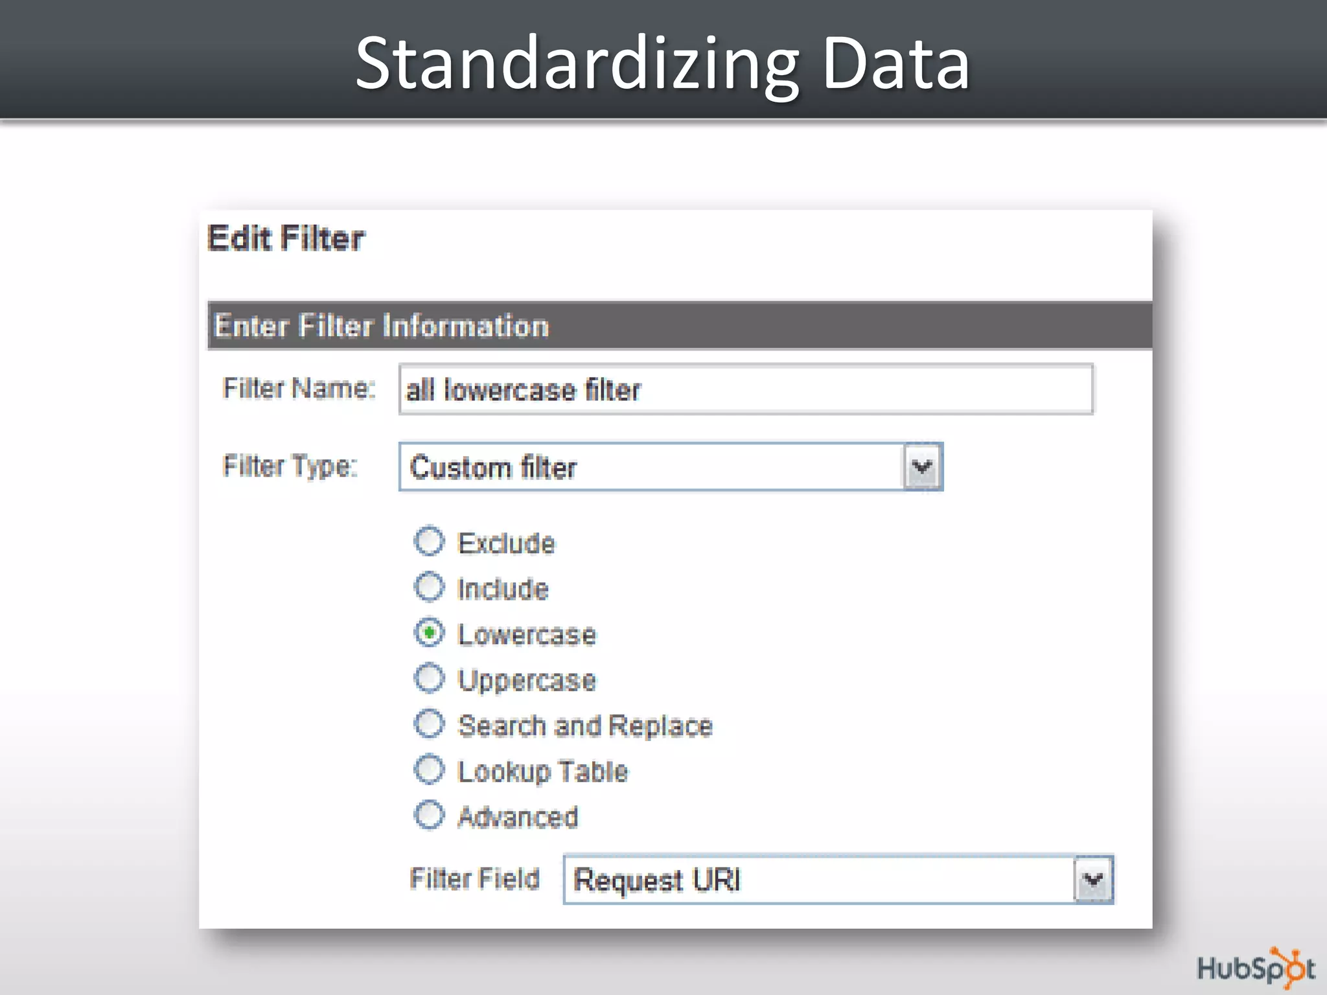The height and width of the screenshot is (995, 1327).
Task: Choose the Lowercase radio button
Action: pos(429,633)
